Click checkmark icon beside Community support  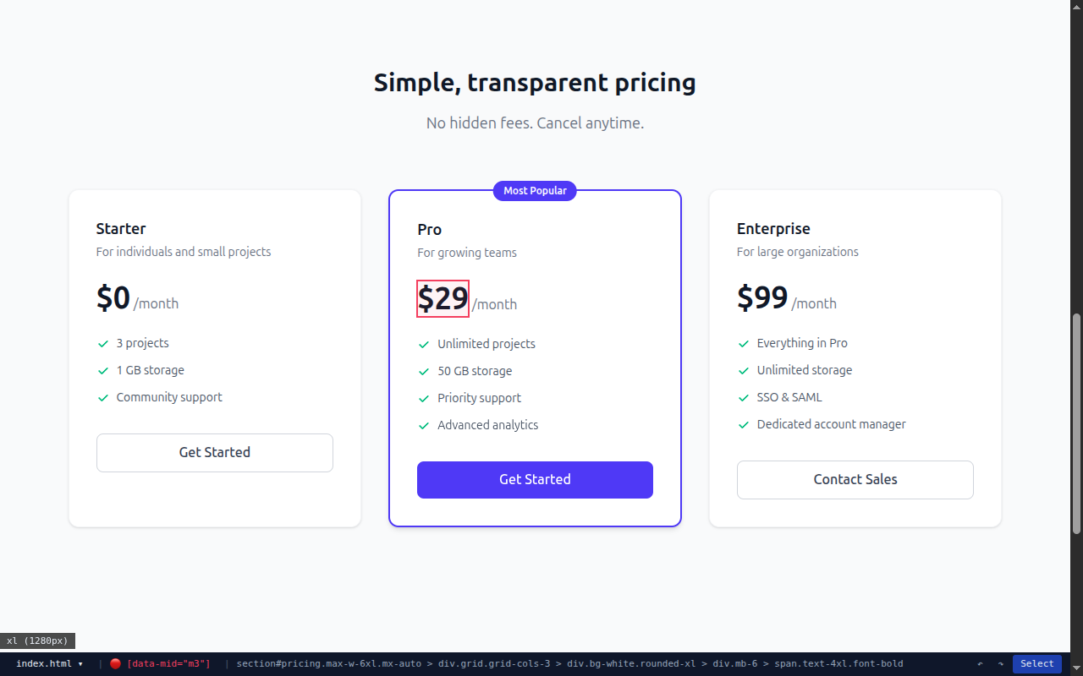pyautogui.click(x=103, y=398)
